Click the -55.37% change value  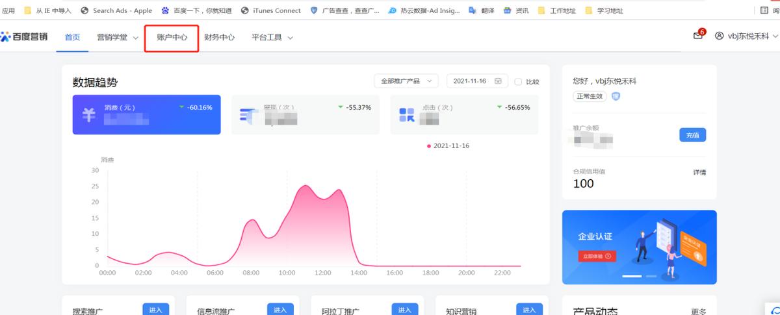(x=358, y=107)
